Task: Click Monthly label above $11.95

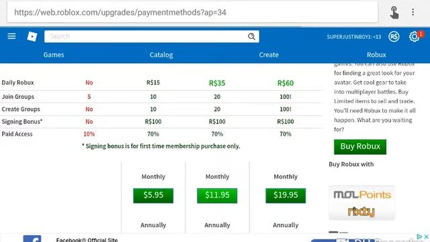Action: coord(217,176)
